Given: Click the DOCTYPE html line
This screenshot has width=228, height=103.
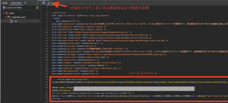Looking at the screenshot, I should coord(59,13).
